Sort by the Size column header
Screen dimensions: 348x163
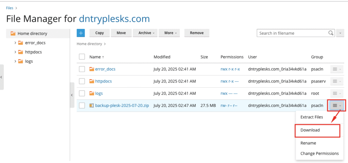click(204, 57)
